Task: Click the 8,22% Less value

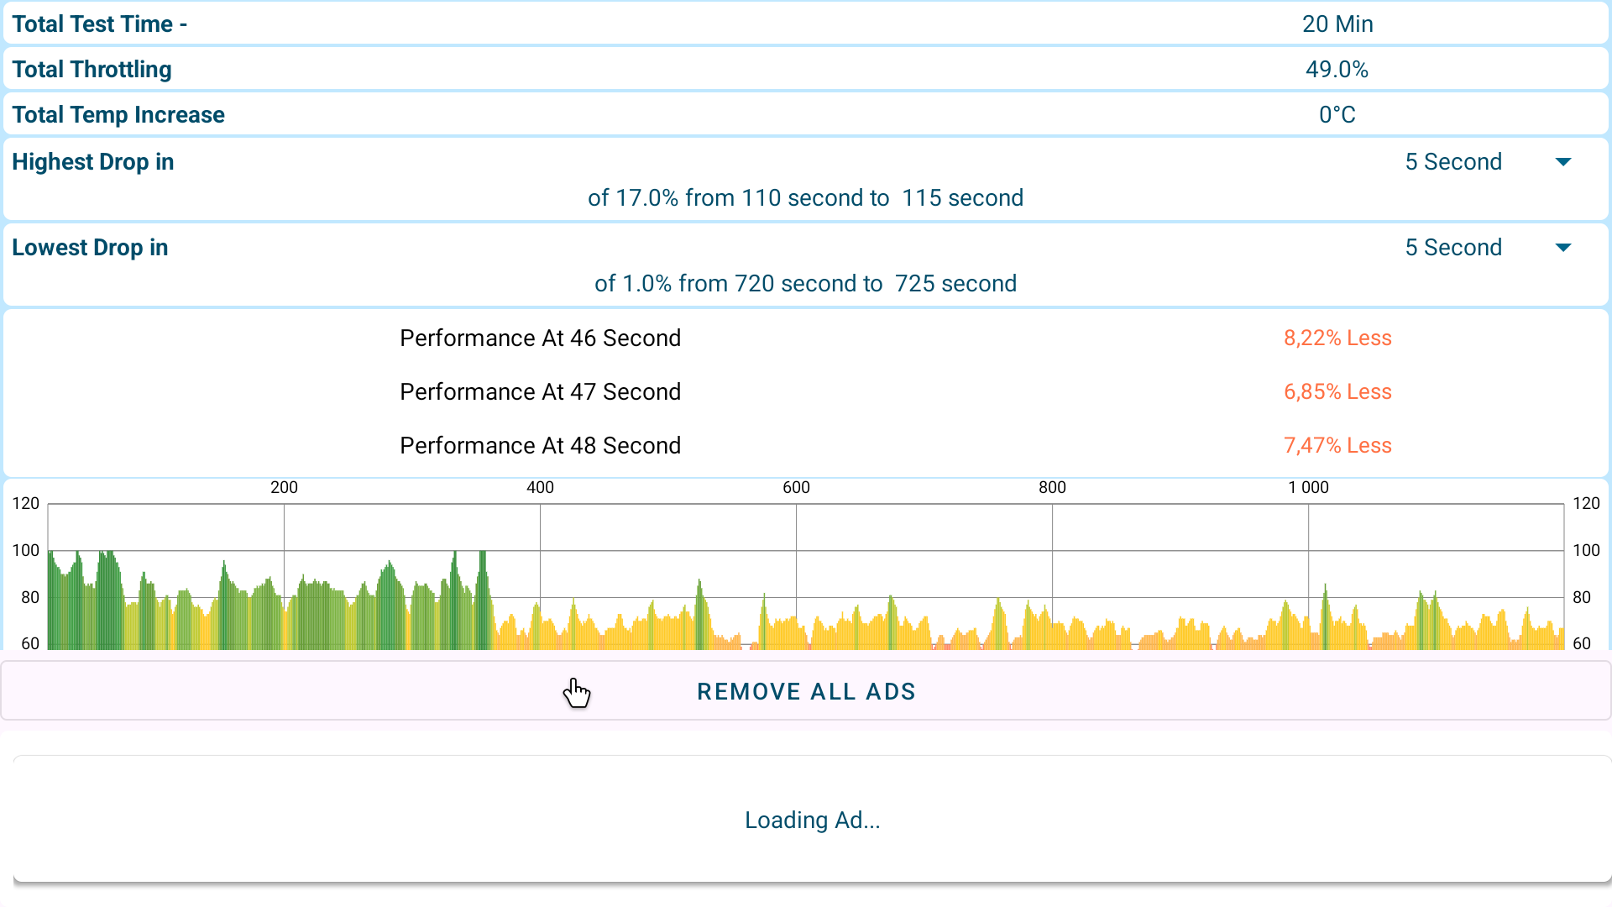Action: [x=1337, y=338]
